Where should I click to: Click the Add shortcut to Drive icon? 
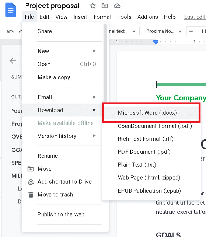pyautogui.click(x=31, y=182)
